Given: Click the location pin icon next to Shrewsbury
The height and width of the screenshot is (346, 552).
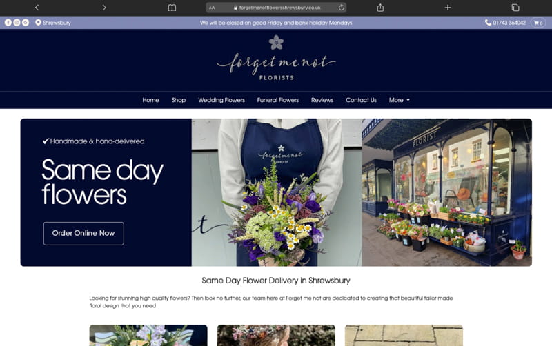Looking at the screenshot, I should (x=38, y=23).
